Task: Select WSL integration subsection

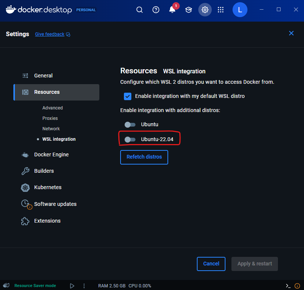Action: point(59,139)
